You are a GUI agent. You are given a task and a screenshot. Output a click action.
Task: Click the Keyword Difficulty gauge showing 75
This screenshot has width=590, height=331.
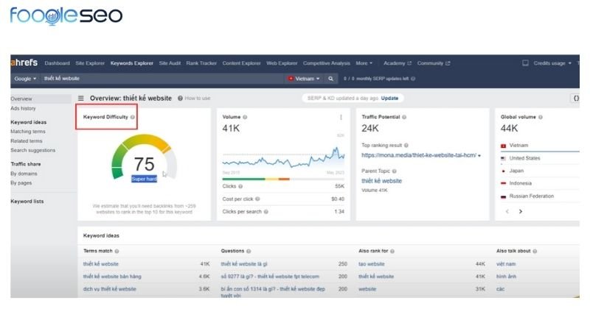(144, 157)
